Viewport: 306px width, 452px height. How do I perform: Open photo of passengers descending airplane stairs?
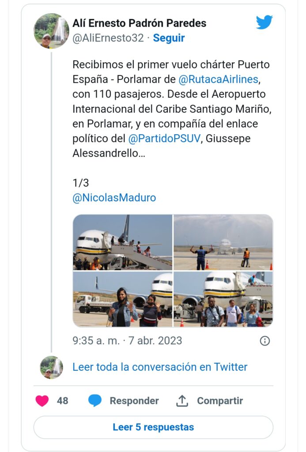(123, 242)
